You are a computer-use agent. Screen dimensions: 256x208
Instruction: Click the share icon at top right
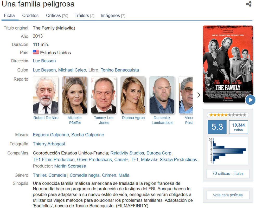click(x=248, y=4)
